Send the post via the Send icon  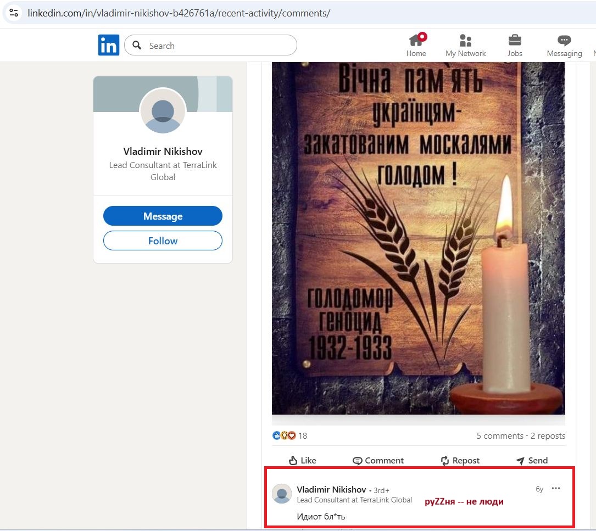pyautogui.click(x=531, y=460)
